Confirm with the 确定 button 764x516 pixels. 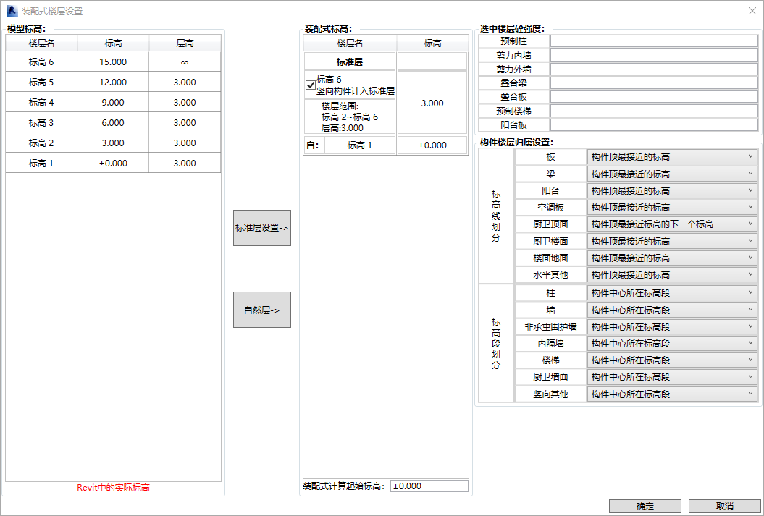coord(645,507)
